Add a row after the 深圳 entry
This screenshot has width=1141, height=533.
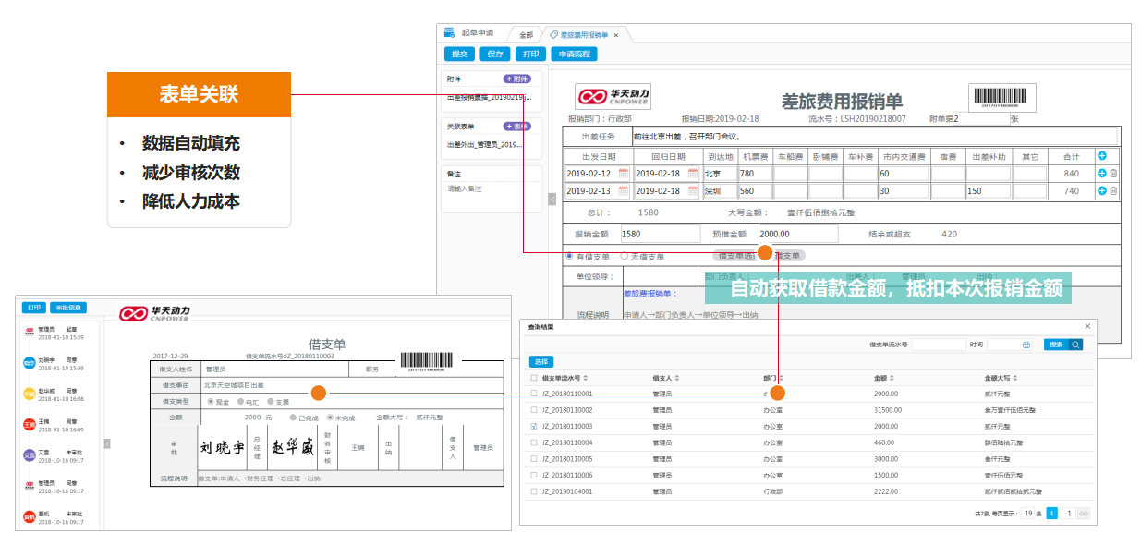(x=1101, y=191)
